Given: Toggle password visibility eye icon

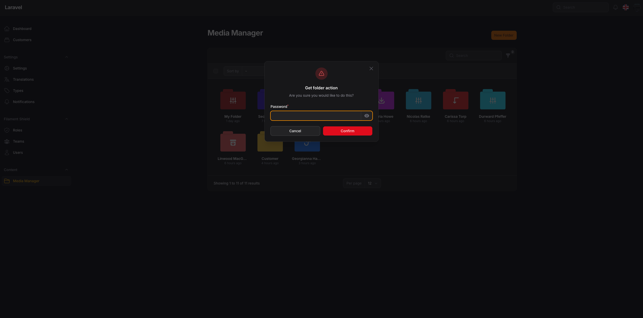Looking at the screenshot, I should [x=366, y=116].
